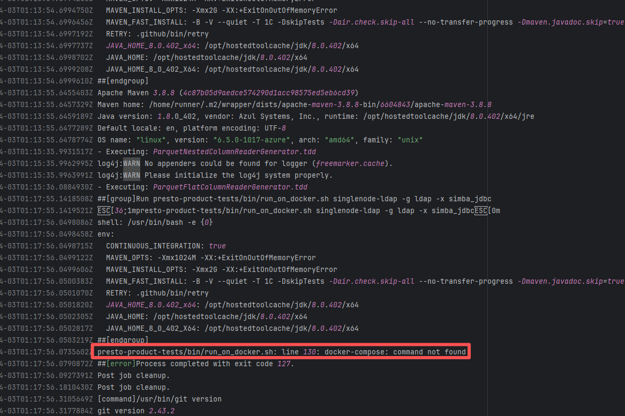The height and width of the screenshot is (416, 625).
Task: Click the freemarker.cache logger name
Action: [x=350, y=163]
